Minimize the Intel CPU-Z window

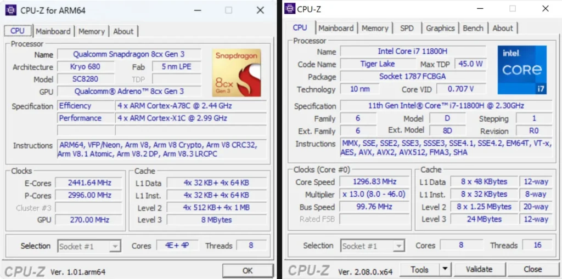(480, 9)
